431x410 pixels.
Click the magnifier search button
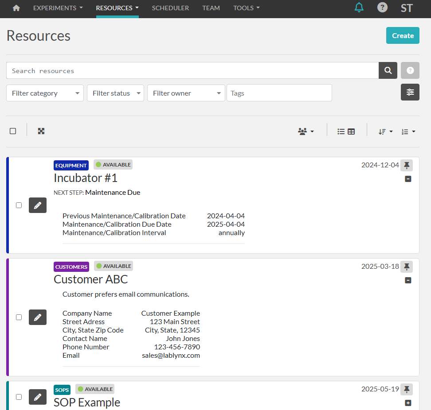coord(388,70)
